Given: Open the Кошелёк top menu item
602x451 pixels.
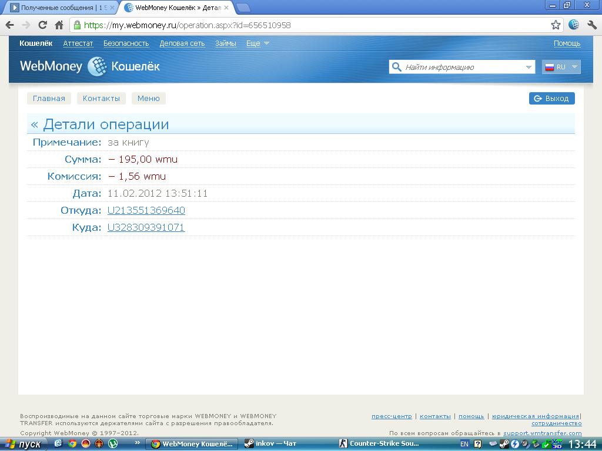Looking at the screenshot, I should pyautogui.click(x=36, y=43).
